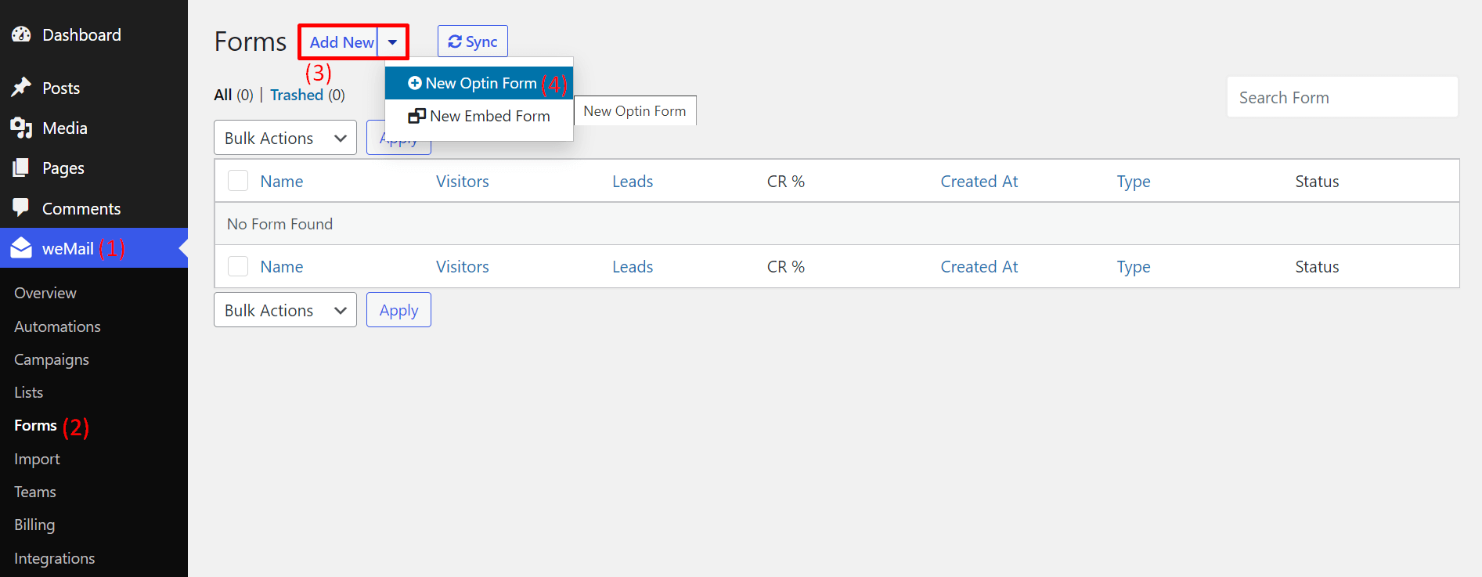Click the weMail envelope icon

pos(21,248)
